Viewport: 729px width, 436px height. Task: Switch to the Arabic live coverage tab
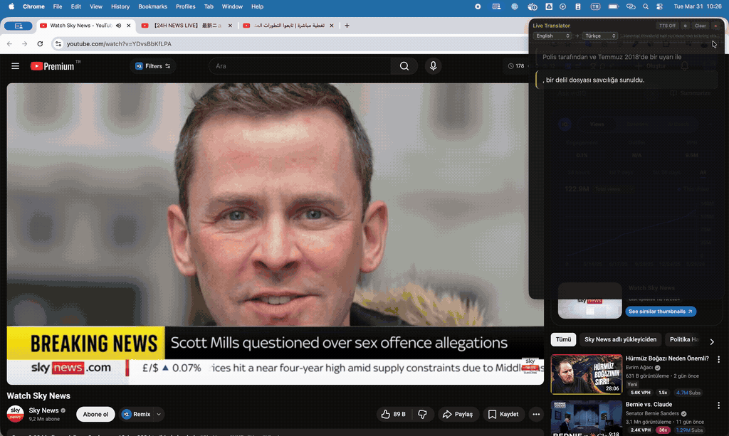point(289,26)
